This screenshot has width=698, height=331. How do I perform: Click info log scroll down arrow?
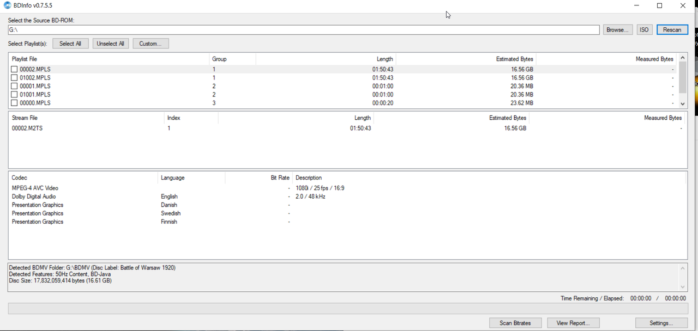(683, 287)
